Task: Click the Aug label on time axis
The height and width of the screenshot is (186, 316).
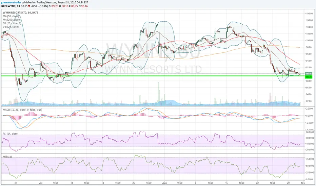Action: click(x=165, y=183)
